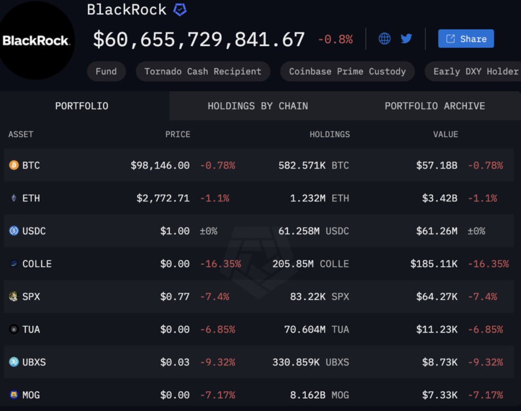Click the PRICE column header
Image resolution: width=521 pixels, height=411 pixels.
pyautogui.click(x=178, y=134)
